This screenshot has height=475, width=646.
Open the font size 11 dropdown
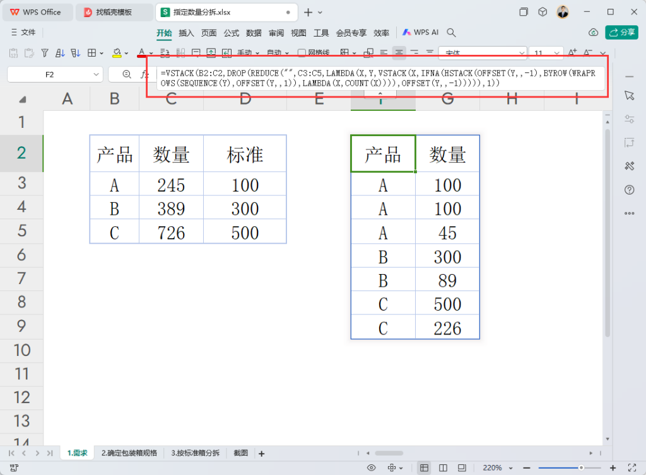click(556, 53)
